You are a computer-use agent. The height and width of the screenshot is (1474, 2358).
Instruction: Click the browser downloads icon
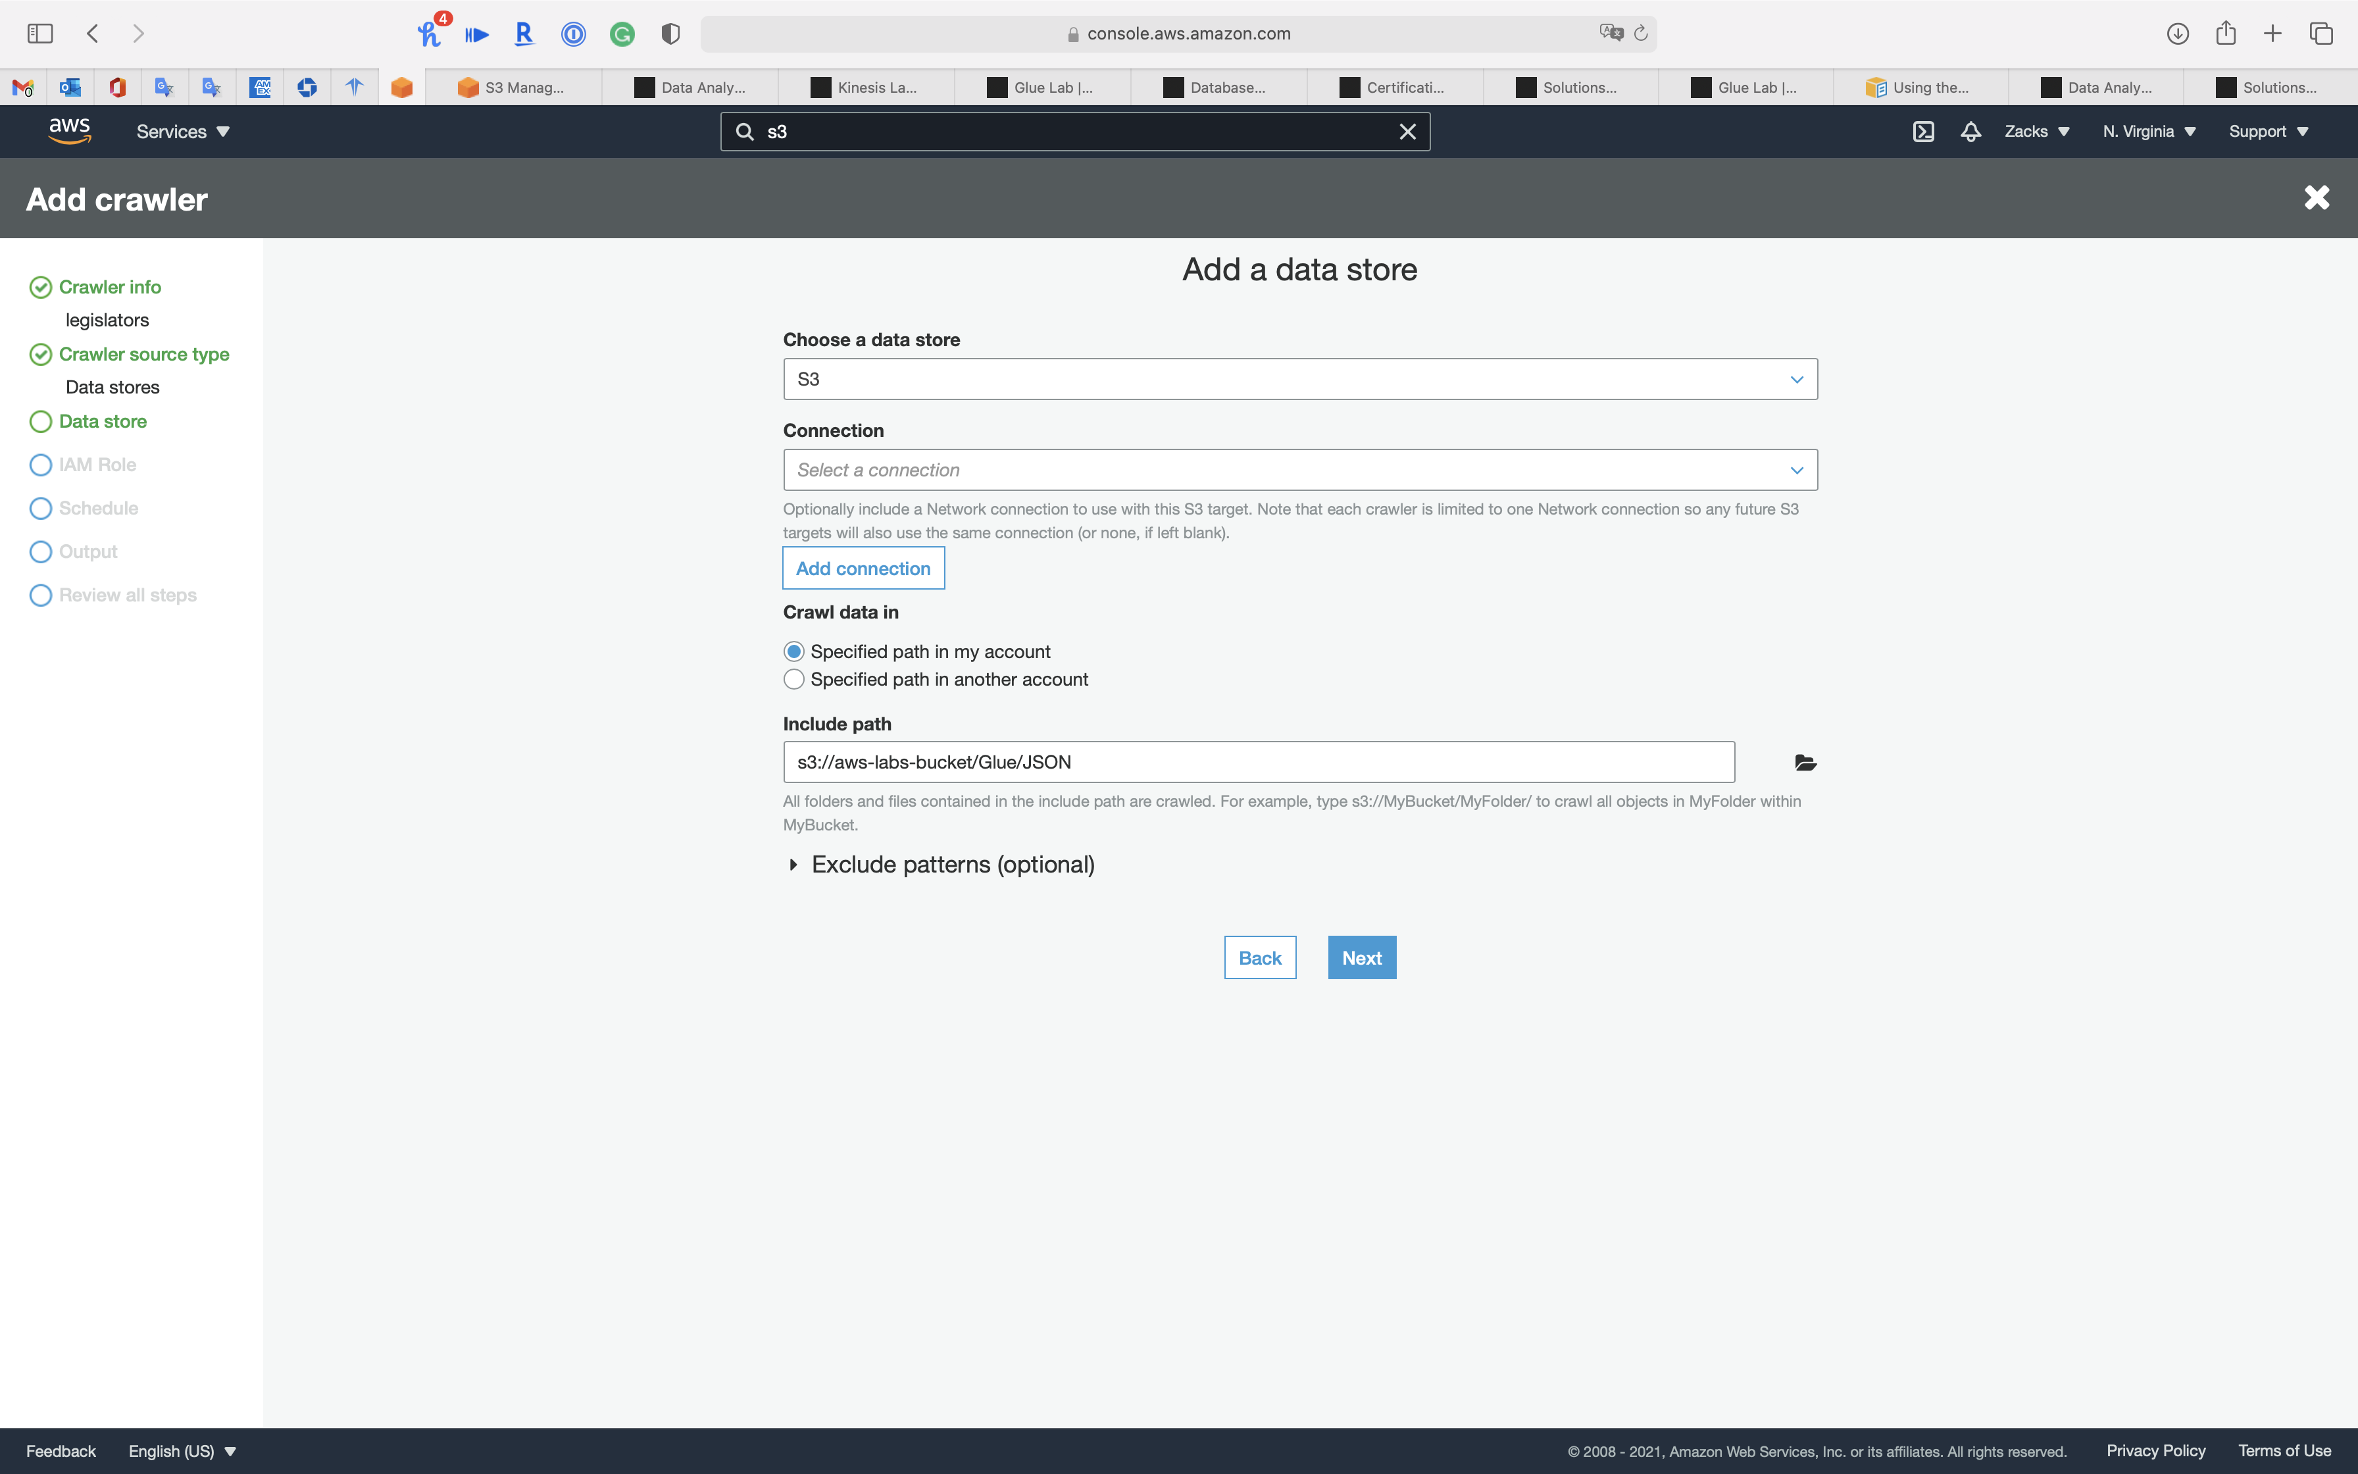pyautogui.click(x=2177, y=33)
